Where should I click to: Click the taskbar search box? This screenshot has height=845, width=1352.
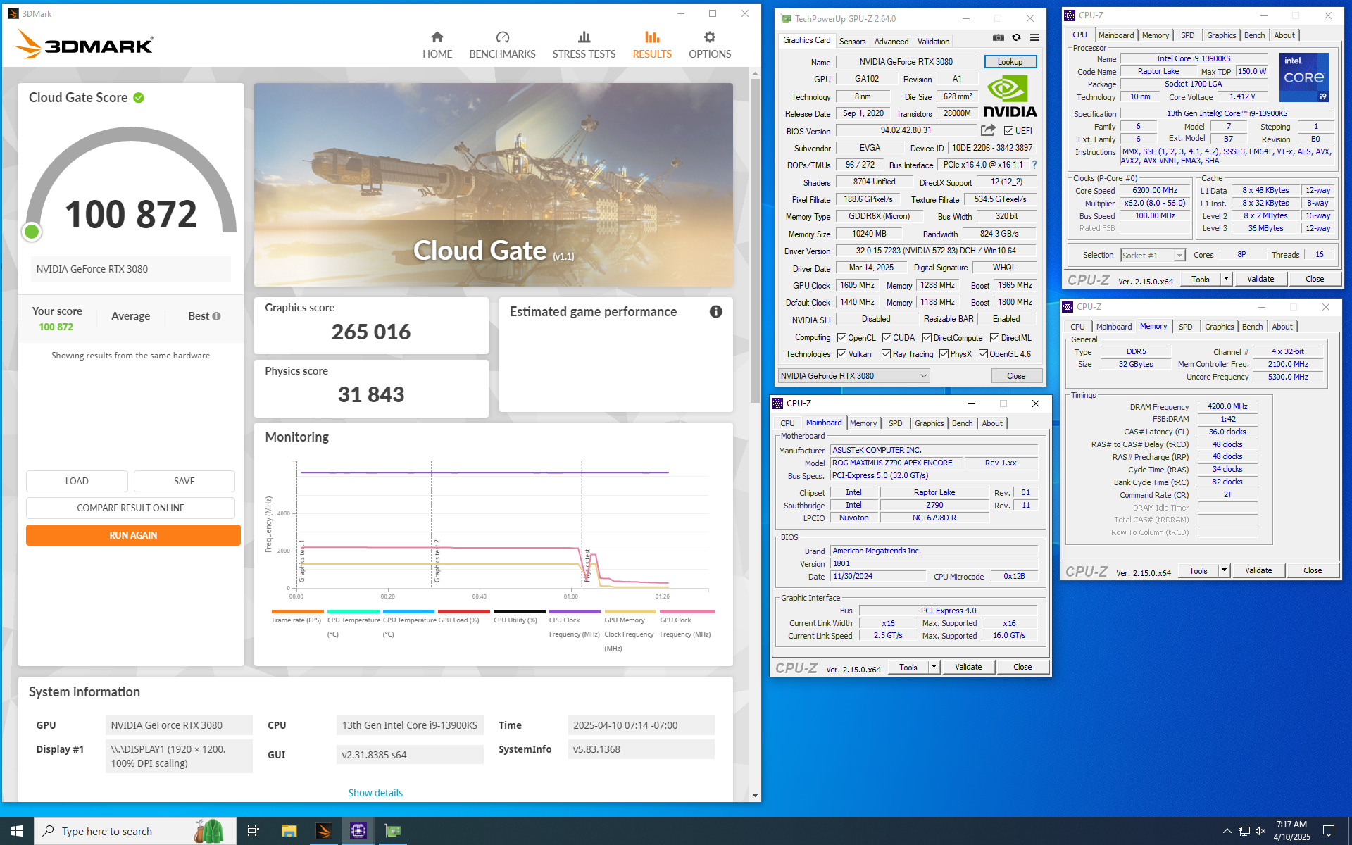tap(134, 831)
